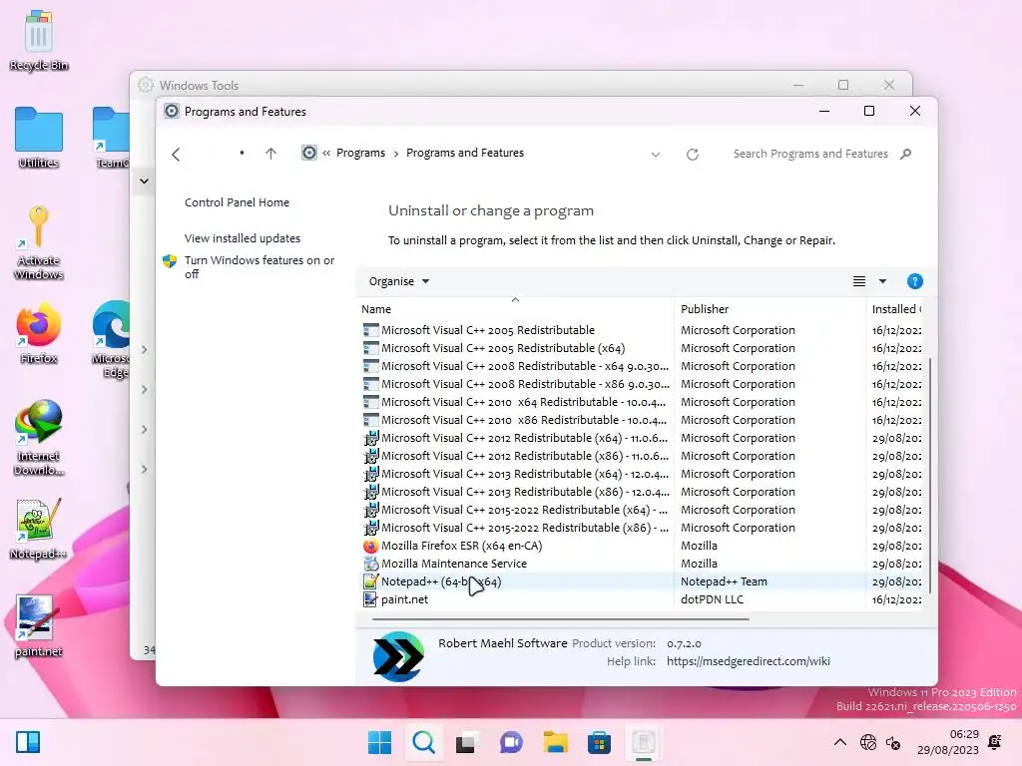Click the Control Panel icon in address bar

pos(309,153)
